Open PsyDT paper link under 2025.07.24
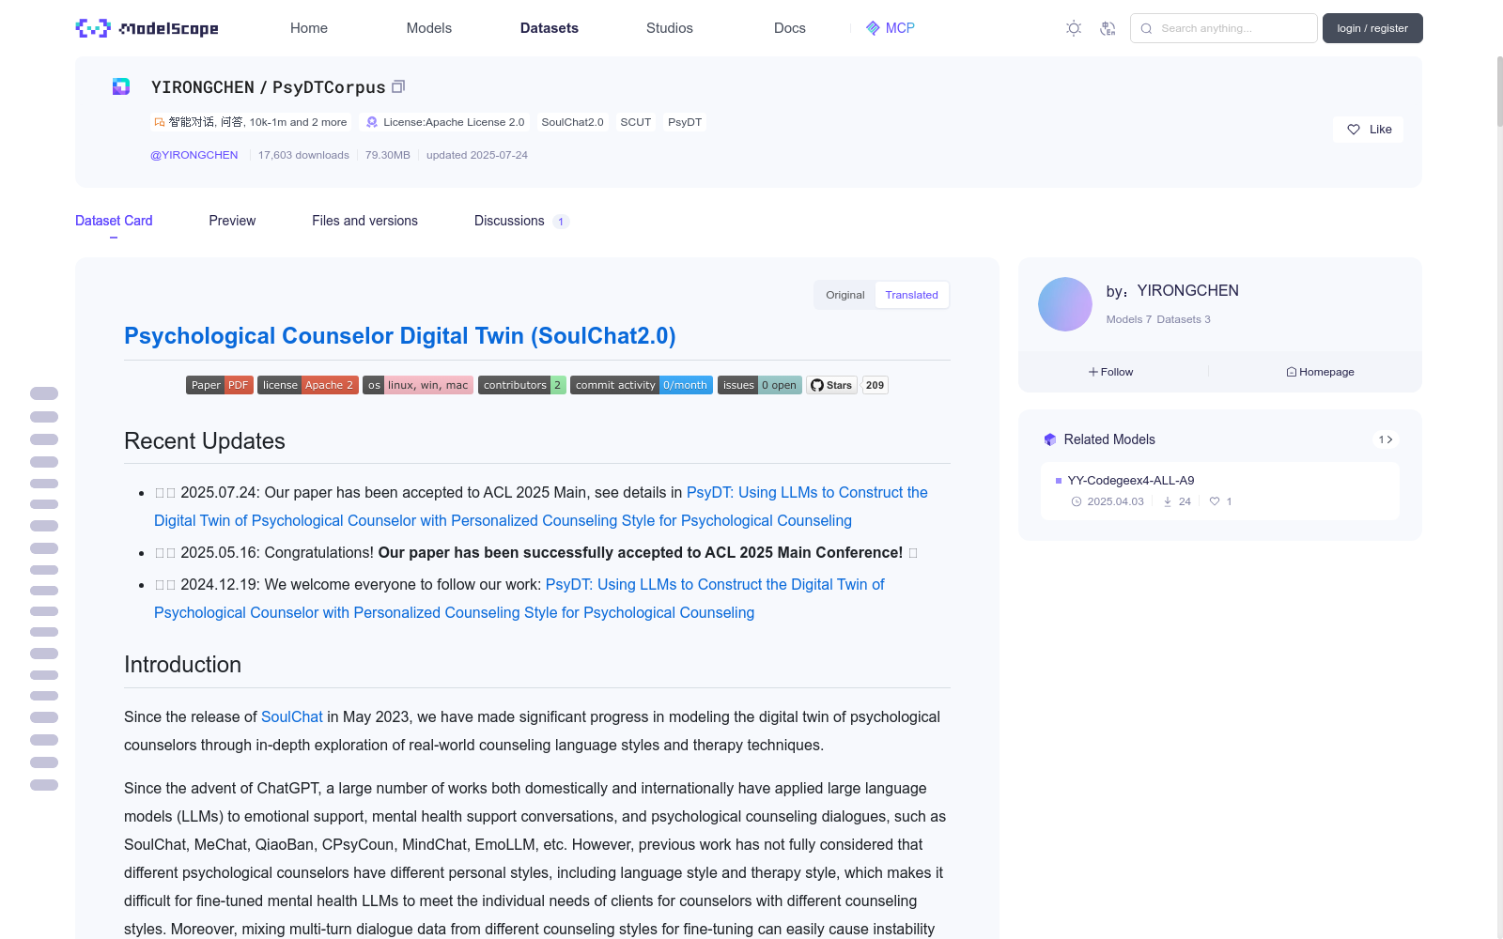 pyautogui.click(x=541, y=506)
